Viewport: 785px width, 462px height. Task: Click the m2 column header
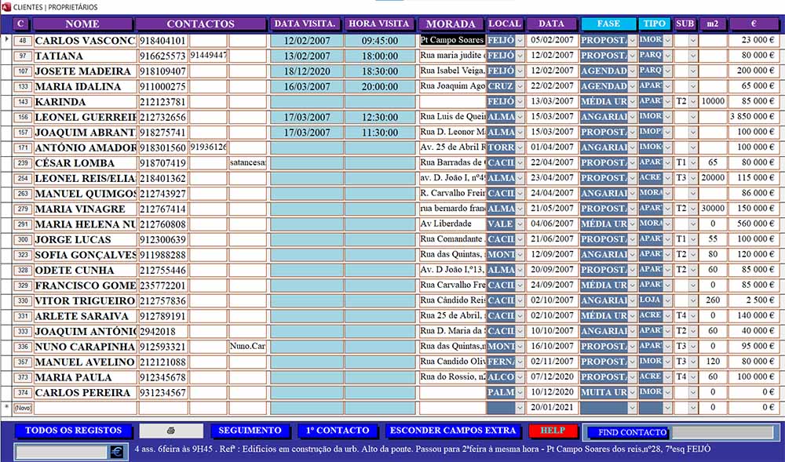(x=713, y=24)
